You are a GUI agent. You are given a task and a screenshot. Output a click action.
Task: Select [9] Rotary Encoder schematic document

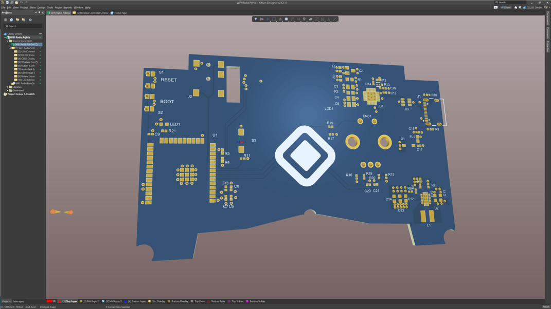click(26, 76)
